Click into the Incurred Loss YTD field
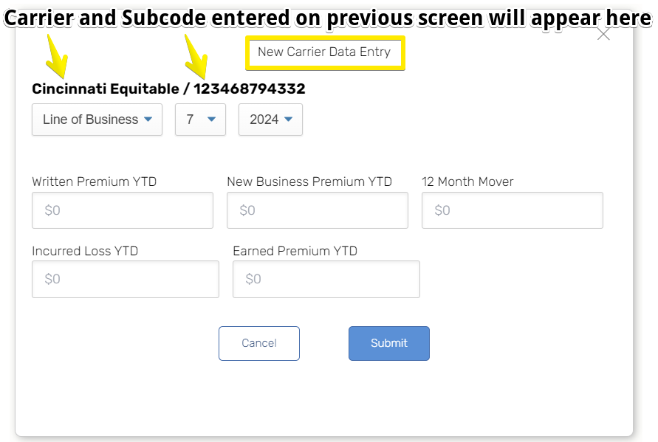The height and width of the screenshot is (442, 658). [x=126, y=279]
